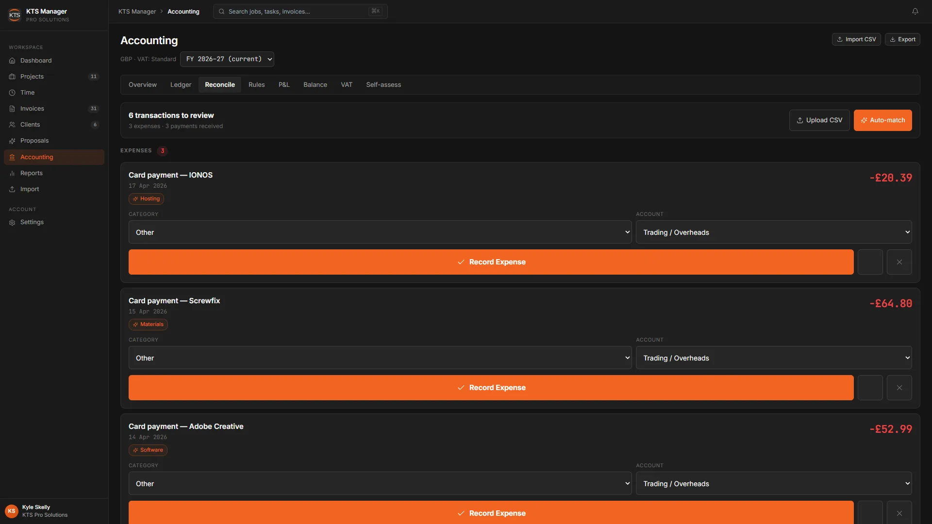
Task: Expand the FY 2026-27 year selector
Action: pos(227,59)
